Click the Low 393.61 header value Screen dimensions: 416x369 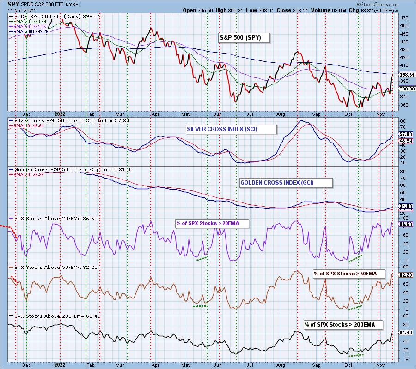(x=260, y=11)
